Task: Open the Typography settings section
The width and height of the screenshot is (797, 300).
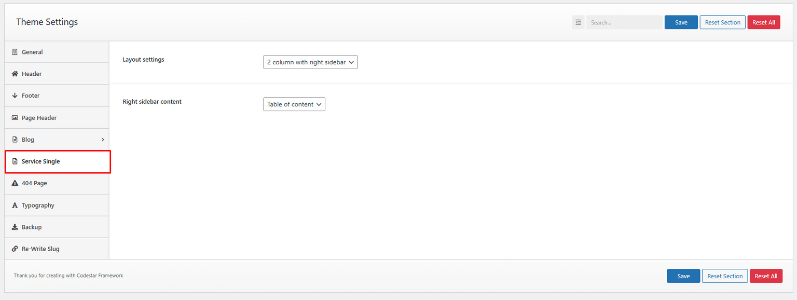Action: coord(37,204)
